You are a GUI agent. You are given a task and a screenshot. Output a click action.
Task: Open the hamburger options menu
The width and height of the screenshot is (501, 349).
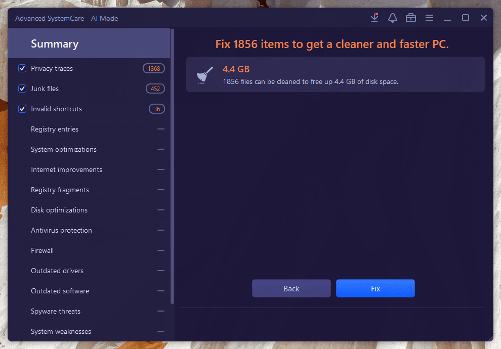[429, 18]
